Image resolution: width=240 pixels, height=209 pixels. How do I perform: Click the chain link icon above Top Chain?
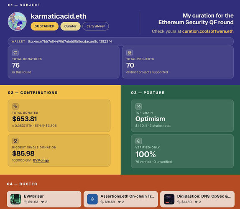point(138,106)
